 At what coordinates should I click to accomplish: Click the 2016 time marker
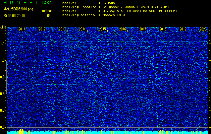122,29
